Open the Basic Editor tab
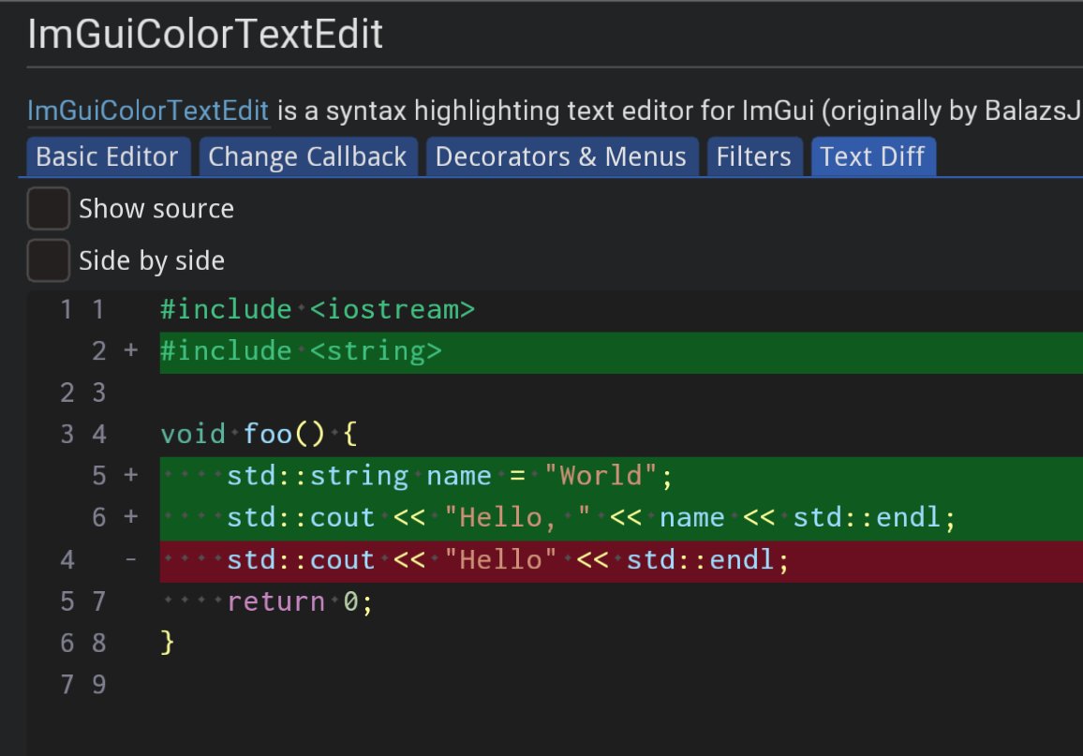 click(x=107, y=156)
